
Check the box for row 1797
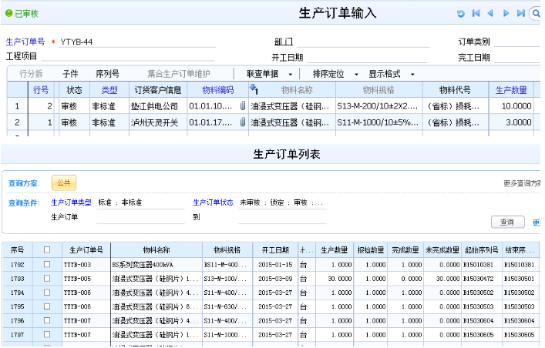coord(47,334)
